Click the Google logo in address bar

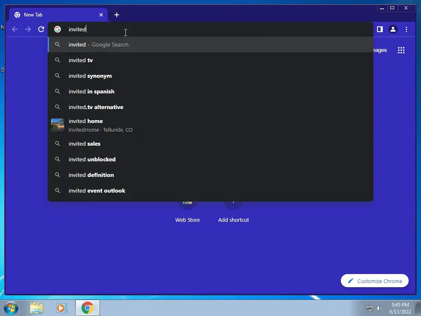[x=58, y=29]
